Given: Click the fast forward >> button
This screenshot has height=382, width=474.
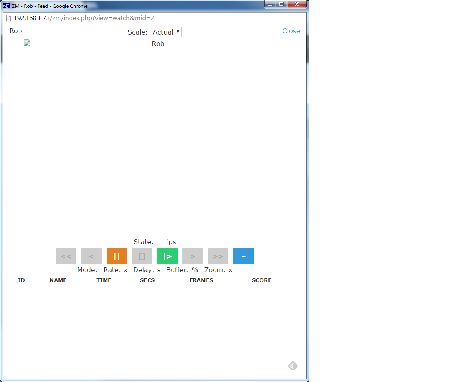Looking at the screenshot, I should pyautogui.click(x=218, y=256).
